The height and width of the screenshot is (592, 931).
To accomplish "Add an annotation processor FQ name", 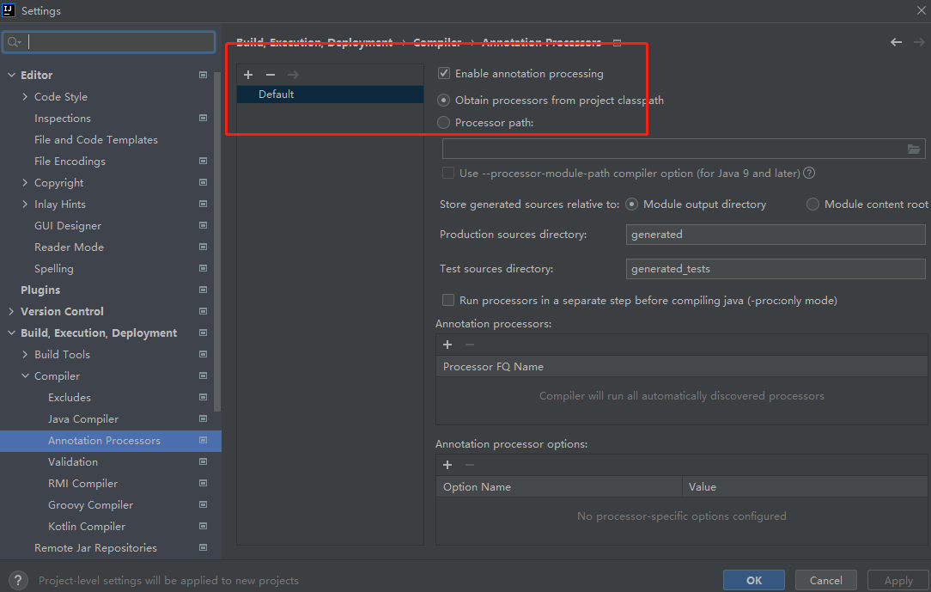I will click(447, 345).
